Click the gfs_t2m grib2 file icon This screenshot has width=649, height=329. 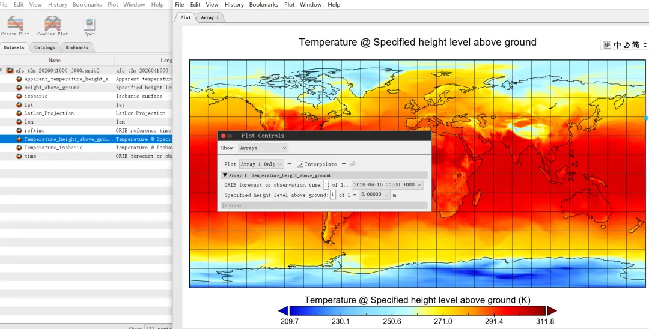pos(10,71)
